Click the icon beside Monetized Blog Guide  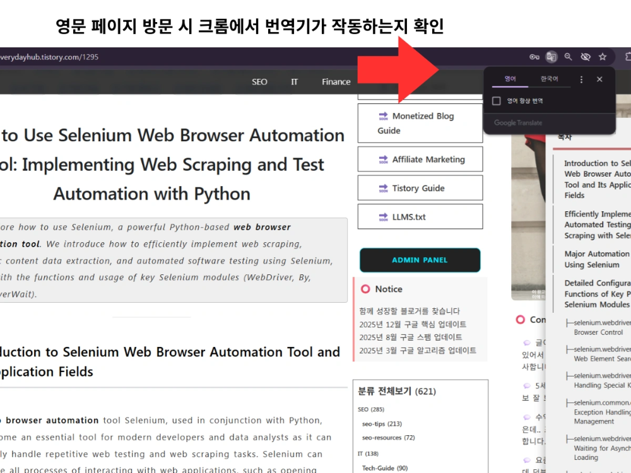click(383, 116)
